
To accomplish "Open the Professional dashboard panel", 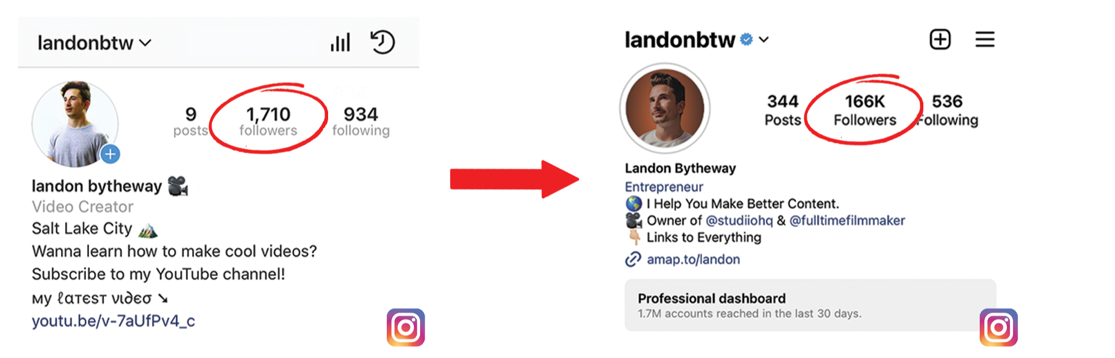I will (811, 305).
